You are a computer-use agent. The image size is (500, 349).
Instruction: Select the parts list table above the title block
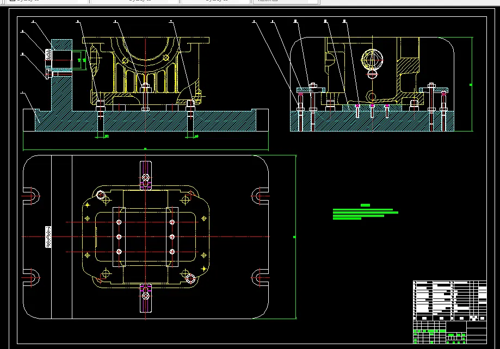click(x=449, y=301)
